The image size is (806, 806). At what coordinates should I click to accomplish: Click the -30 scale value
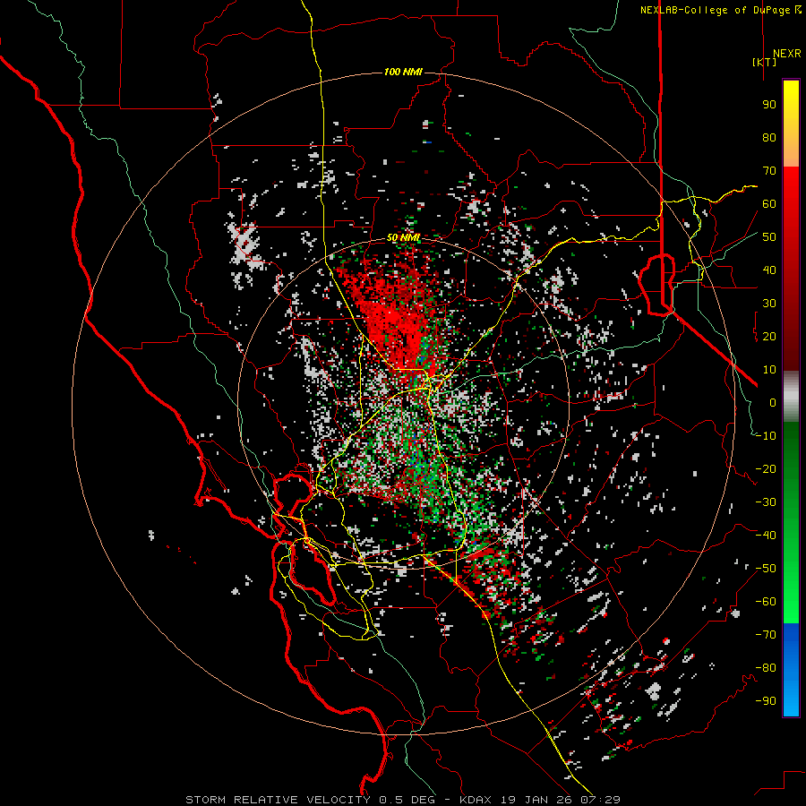(766, 502)
